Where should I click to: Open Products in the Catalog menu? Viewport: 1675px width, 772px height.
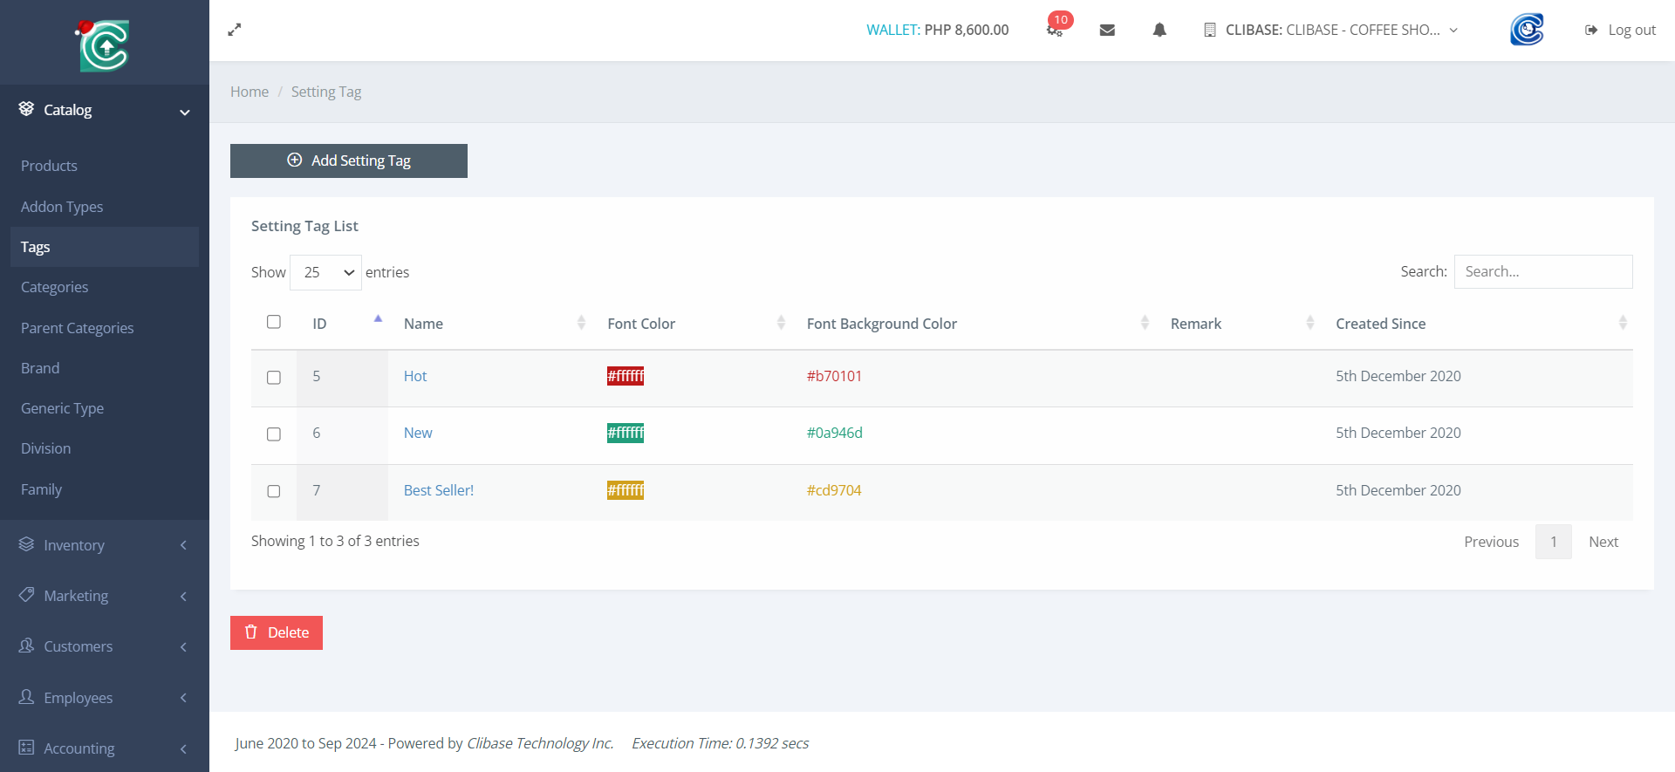point(49,166)
